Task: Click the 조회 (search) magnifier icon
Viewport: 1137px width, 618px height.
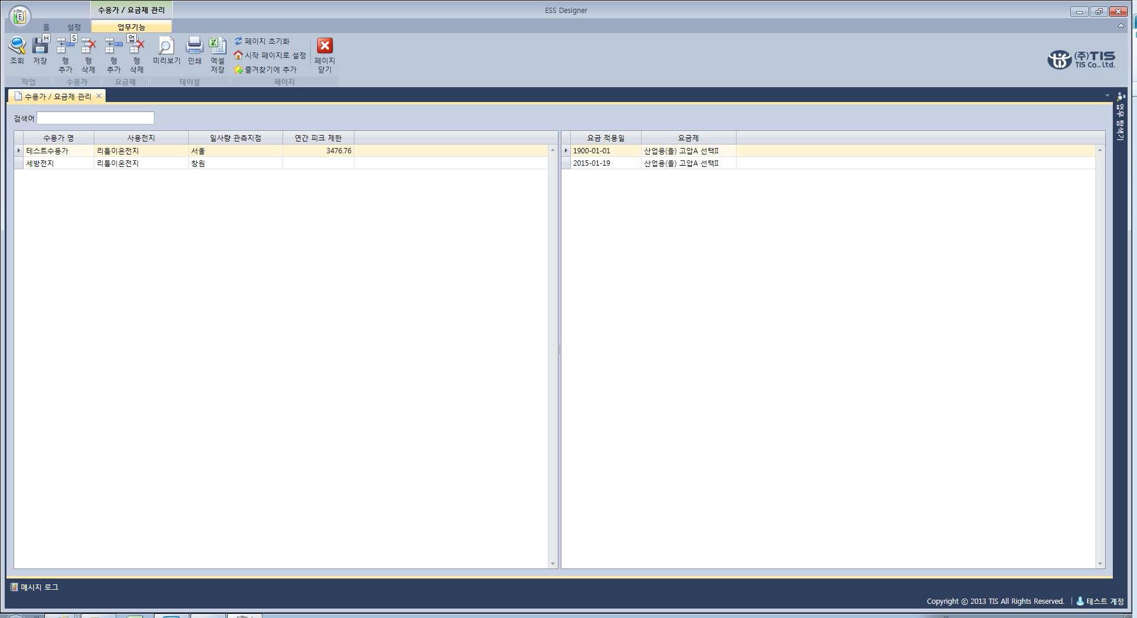Action: pyautogui.click(x=17, y=46)
